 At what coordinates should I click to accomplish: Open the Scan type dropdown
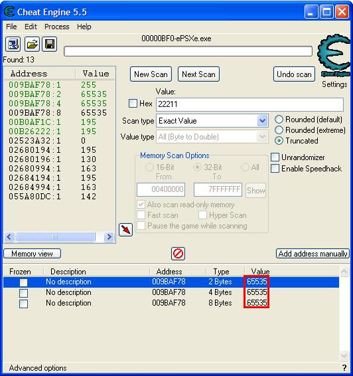[262, 121]
